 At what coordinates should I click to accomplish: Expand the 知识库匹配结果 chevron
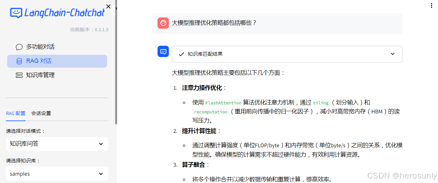coord(393,54)
